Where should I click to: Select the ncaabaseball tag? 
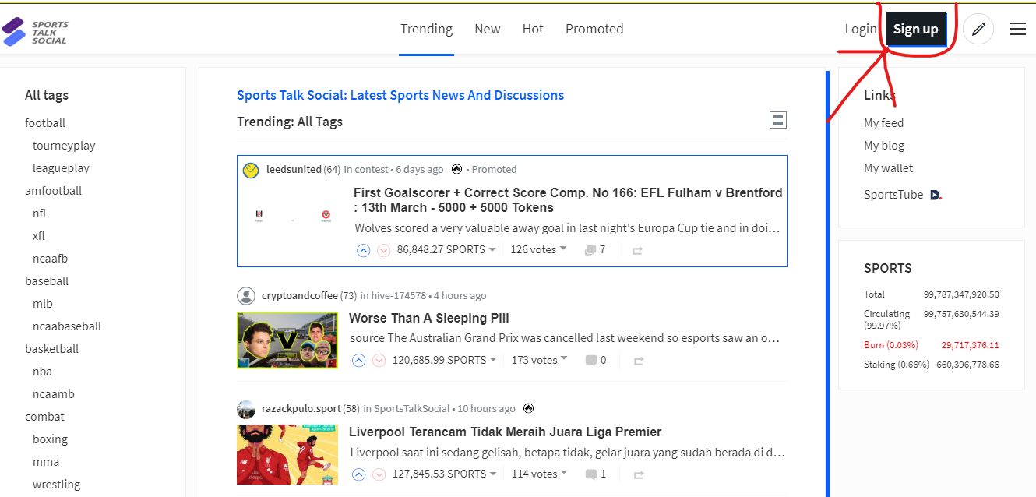[x=67, y=326]
